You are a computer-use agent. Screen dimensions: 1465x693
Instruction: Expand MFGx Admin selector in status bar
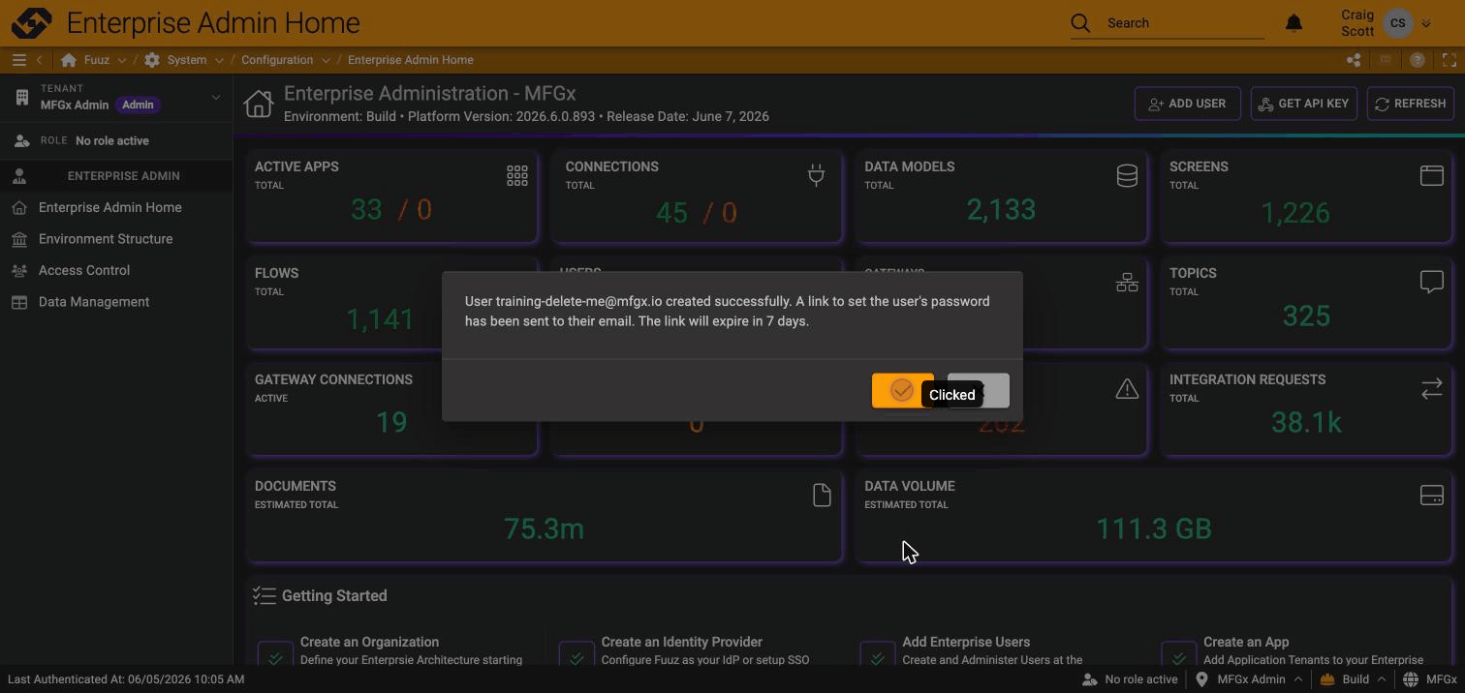click(1297, 679)
